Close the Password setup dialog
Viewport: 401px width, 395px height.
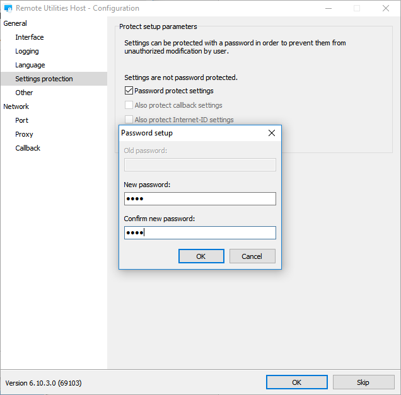[x=272, y=133]
